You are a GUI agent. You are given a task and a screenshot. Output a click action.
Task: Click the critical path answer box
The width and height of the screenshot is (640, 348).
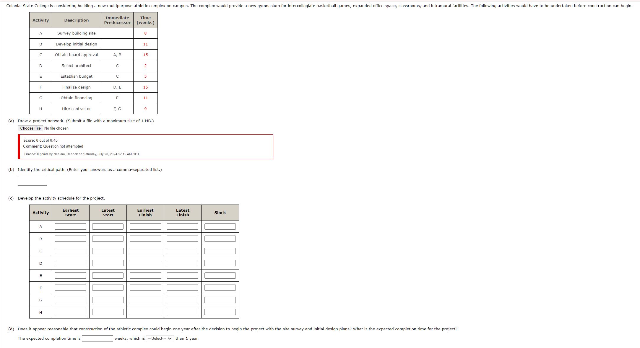pos(32,180)
